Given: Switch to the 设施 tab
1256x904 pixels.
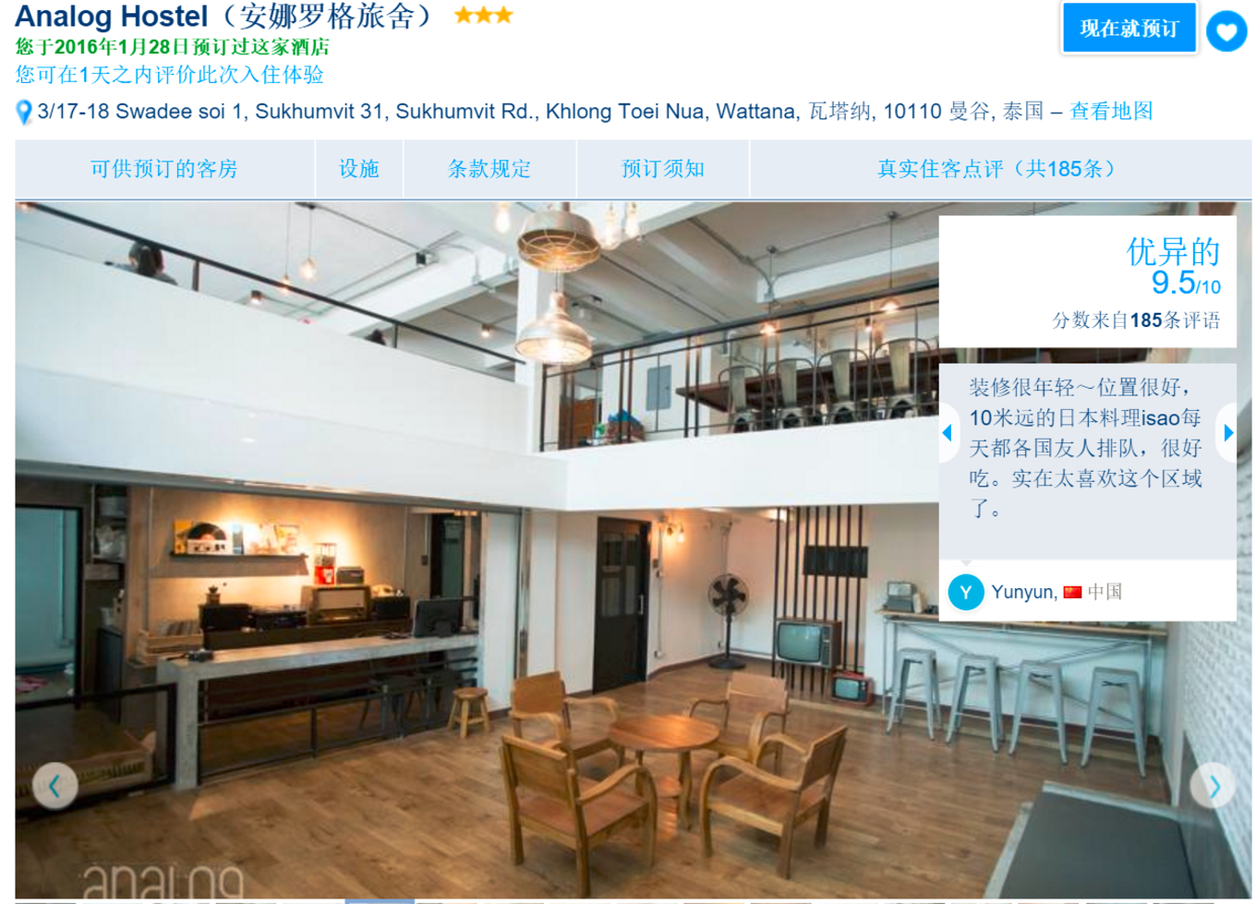Looking at the screenshot, I should (359, 169).
